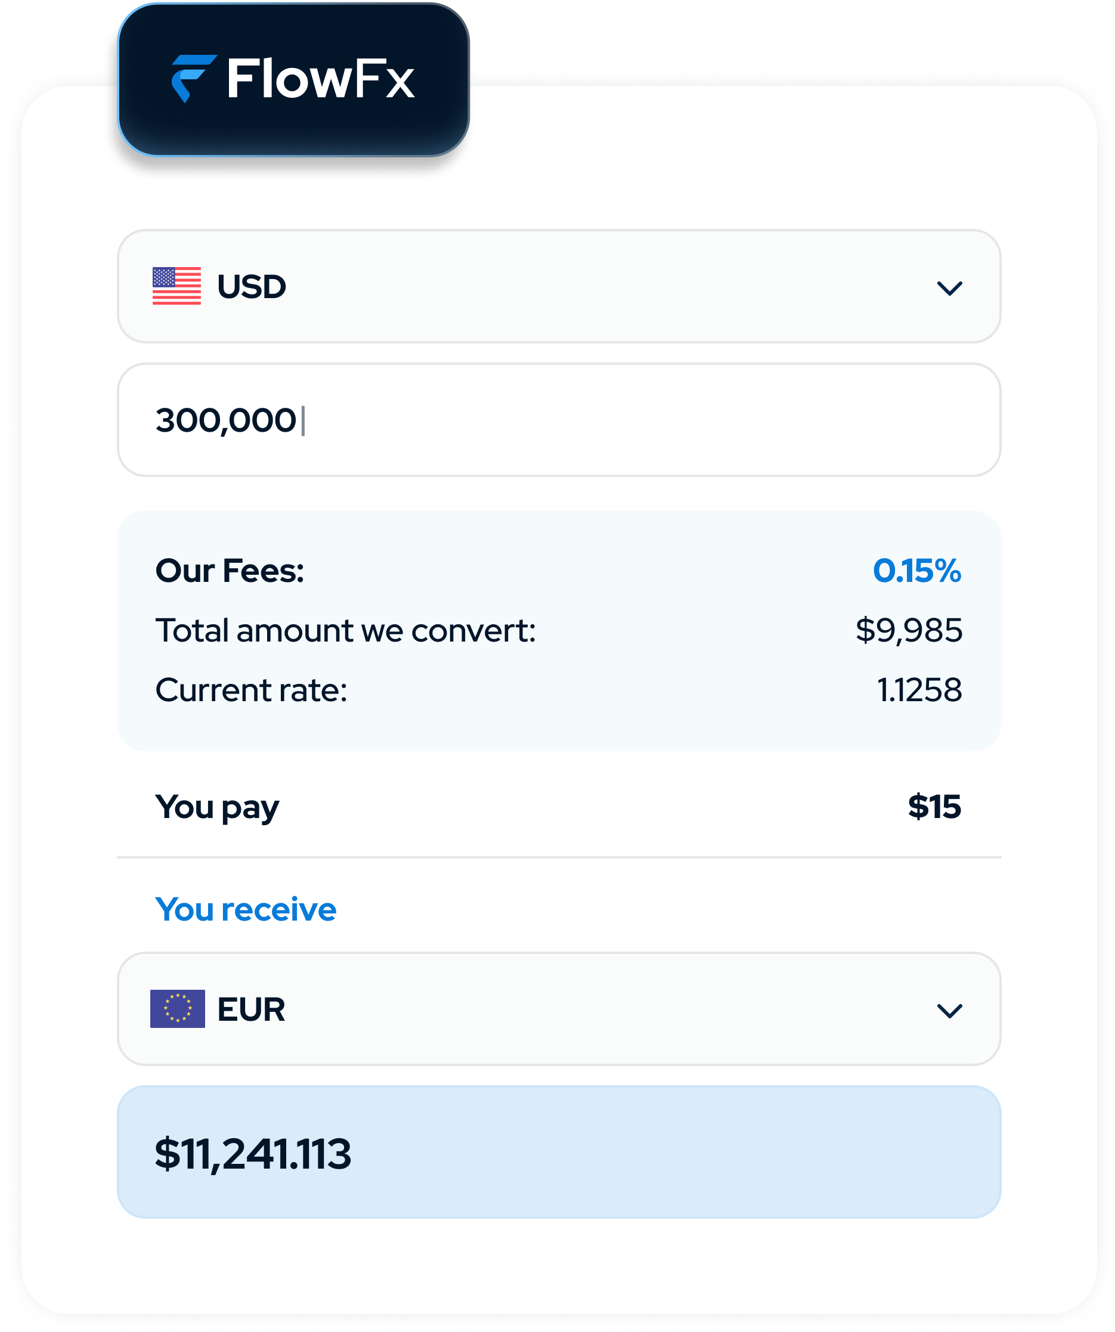The image size is (1115, 1332).
Task: Click the US flag icon
Action: (x=176, y=286)
